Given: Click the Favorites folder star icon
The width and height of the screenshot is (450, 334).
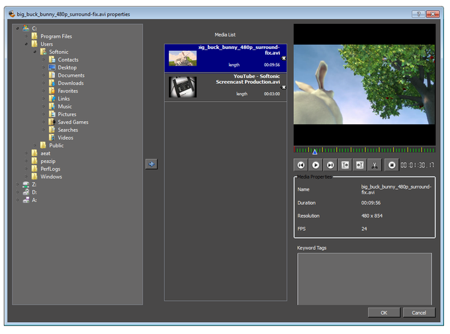Looking at the screenshot, I should (52, 91).
